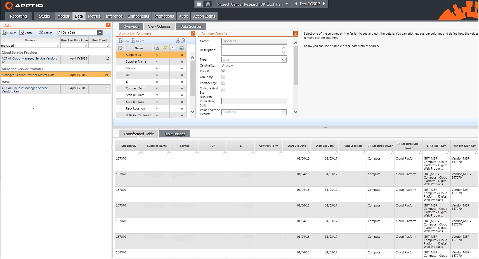This screenshot has height=259, width=479.
Task: Click the edit-note column header icon
Action: pyautogui.click(x=121, y=48)
